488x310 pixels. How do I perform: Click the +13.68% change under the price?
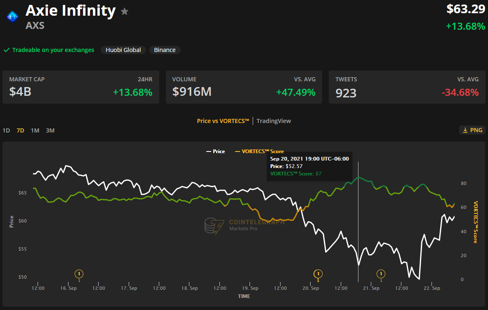coord(466,26)
